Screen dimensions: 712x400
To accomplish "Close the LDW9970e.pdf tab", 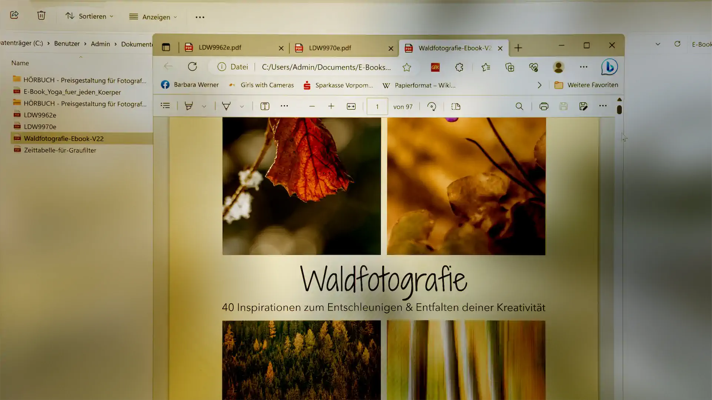I will (x=391, y=49).
